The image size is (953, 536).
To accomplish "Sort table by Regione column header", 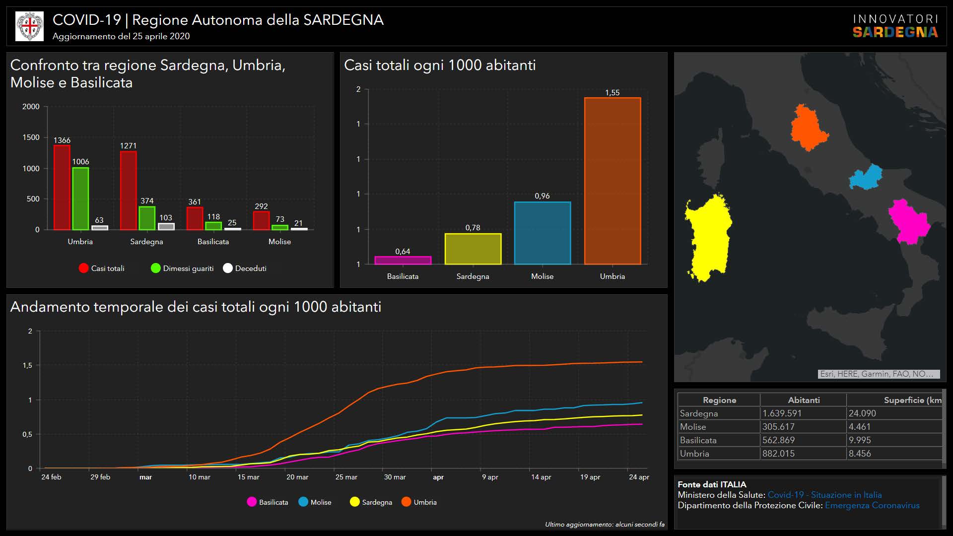I will click(719, 400).
